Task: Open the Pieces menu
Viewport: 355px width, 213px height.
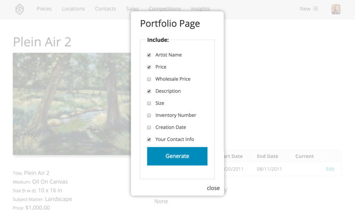Action: coord(44,8)
